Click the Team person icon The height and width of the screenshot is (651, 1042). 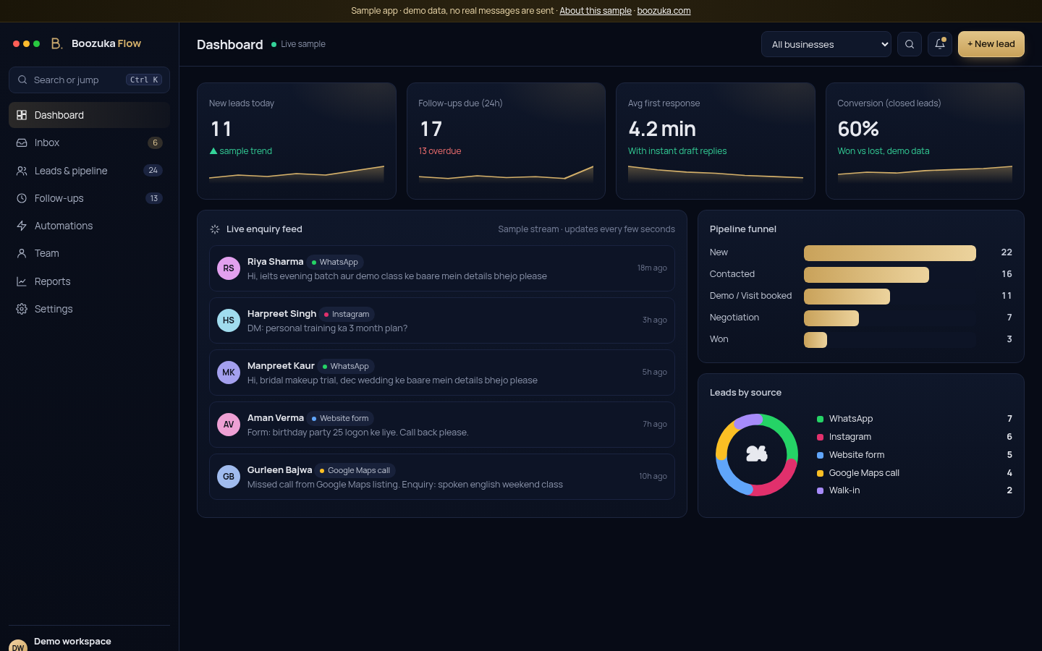coord(22,253)
